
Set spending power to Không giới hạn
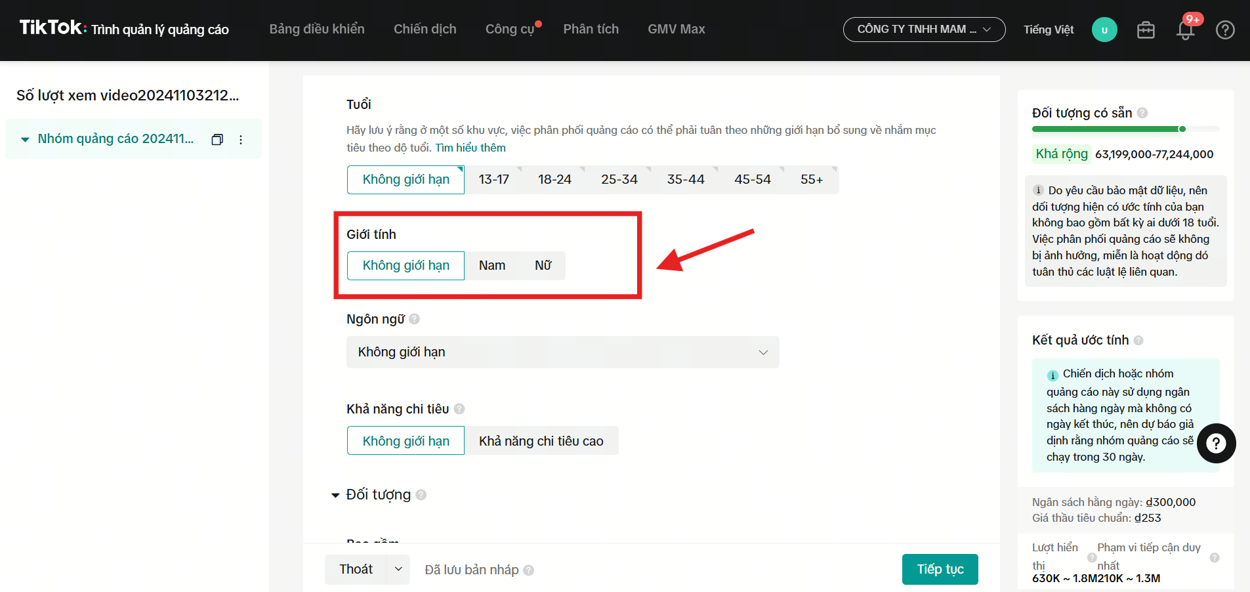coord(406,441)
